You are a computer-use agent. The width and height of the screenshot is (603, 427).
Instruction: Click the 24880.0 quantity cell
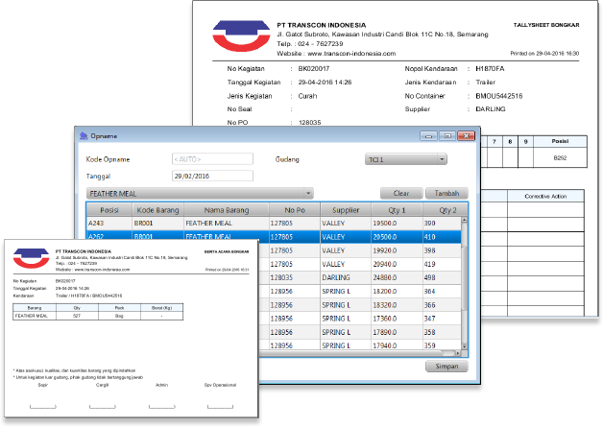[397, 277]
